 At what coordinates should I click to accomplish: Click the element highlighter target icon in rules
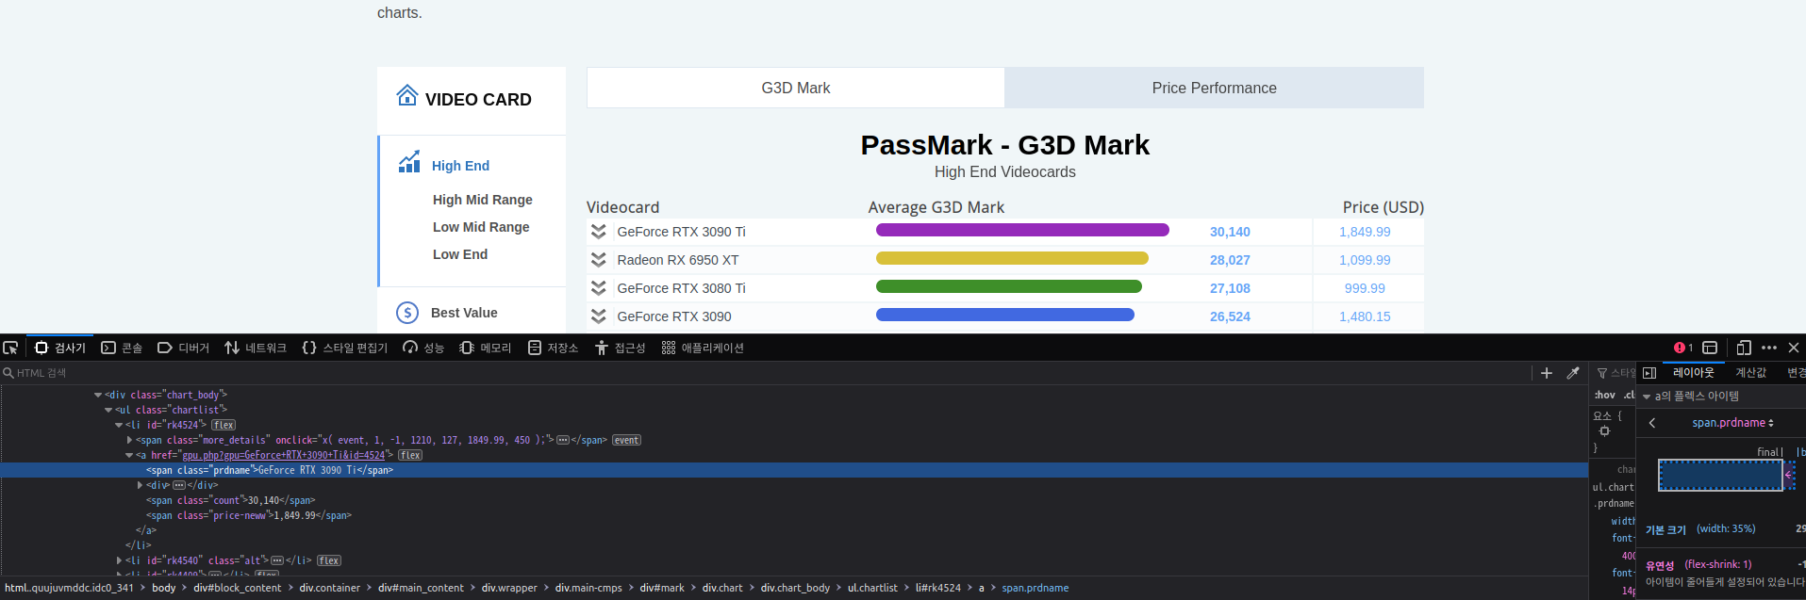click(x=1604, y=431)
